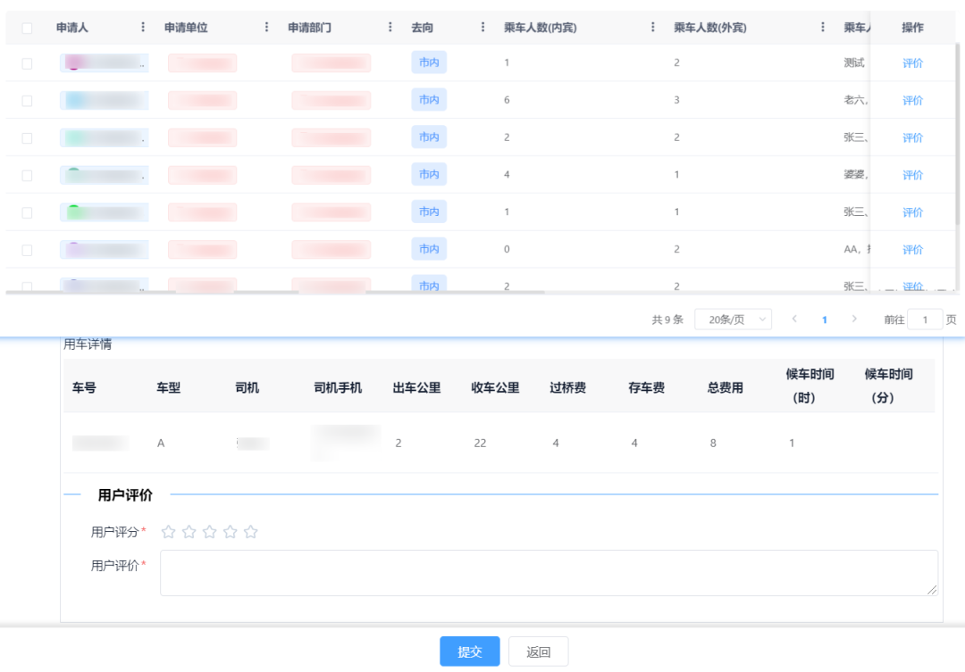Tick the third row checkbox

point(27,138)
